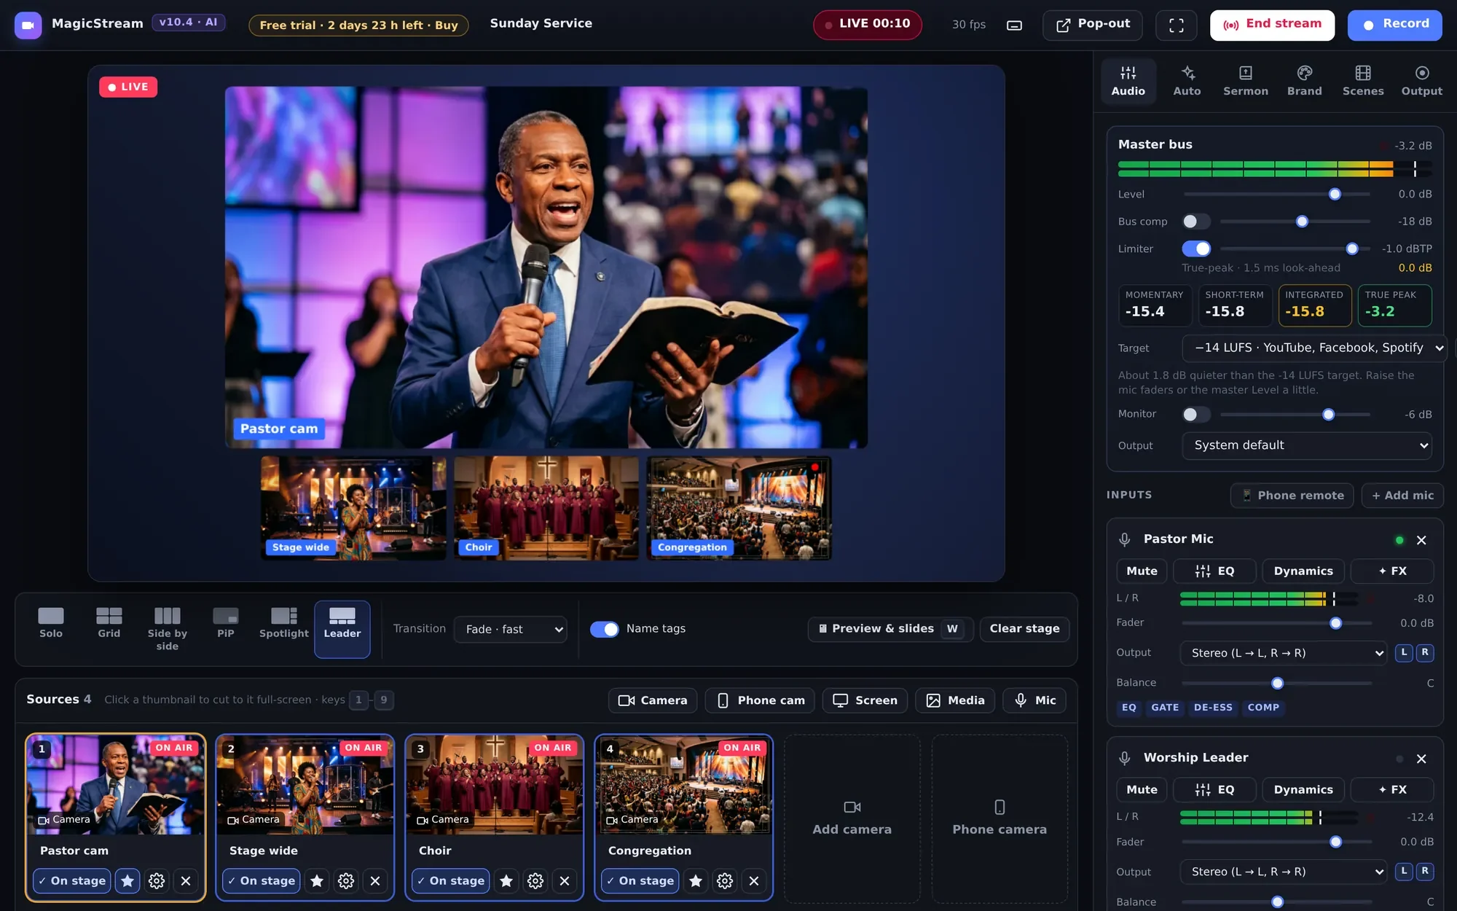This screenshot has width=1457, height=911.
Task: Click the L channel button on Worship Leader
Action: click(1404, 871)
